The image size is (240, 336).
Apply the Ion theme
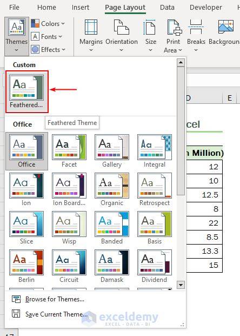[26, 189]
